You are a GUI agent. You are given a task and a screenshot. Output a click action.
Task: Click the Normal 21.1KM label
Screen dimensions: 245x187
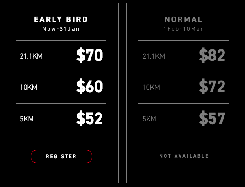tap(154, 56)
